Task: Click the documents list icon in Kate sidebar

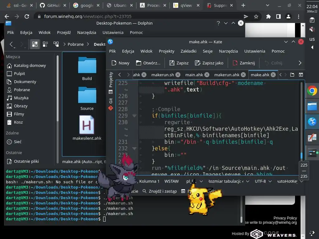Action: click(x=111, y=92)
